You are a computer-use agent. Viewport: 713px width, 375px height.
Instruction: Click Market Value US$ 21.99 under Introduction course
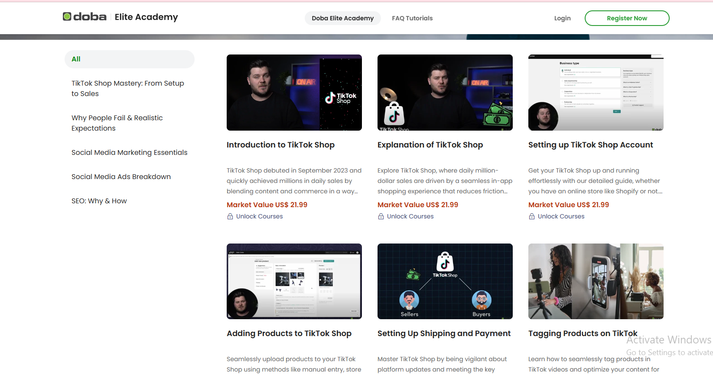pyautogui.click(x=267, y=205)
